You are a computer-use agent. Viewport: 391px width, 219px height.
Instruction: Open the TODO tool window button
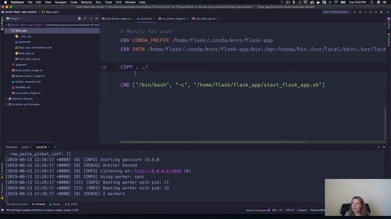coord(71,204)
